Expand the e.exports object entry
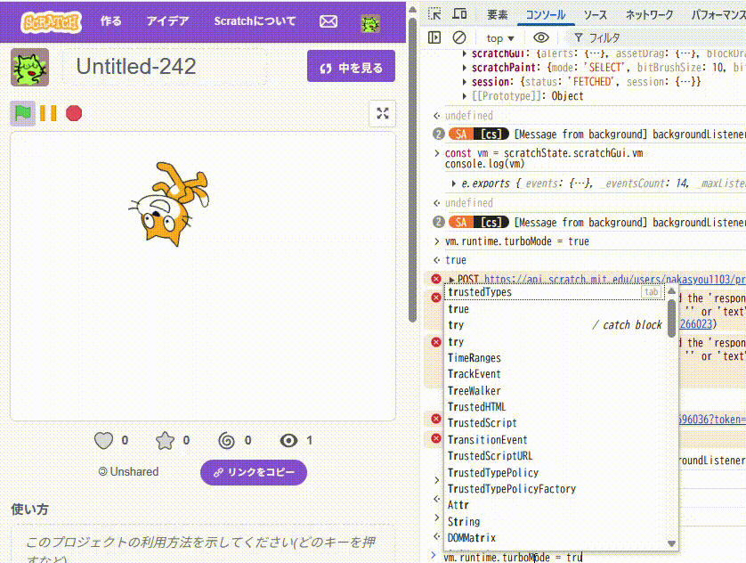 tap(454, 184)
